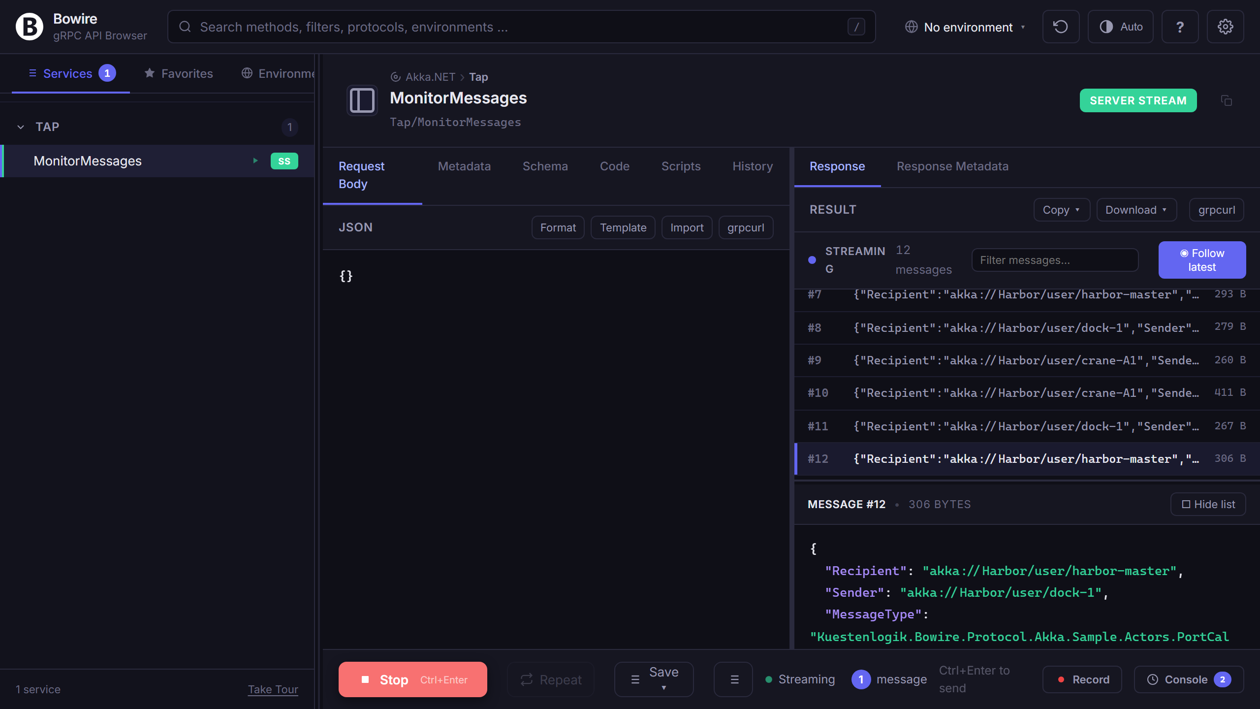Click the Console notification badge 2
Viewport: 1260px width, 709px height.
(1222, 679)
